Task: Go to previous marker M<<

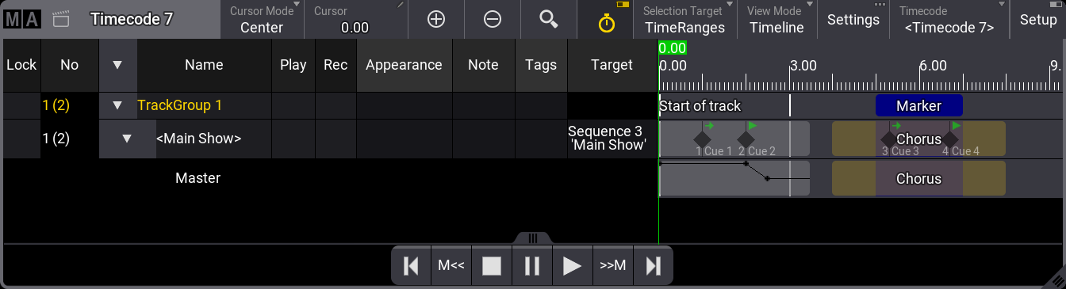Action: click(451, 266)
